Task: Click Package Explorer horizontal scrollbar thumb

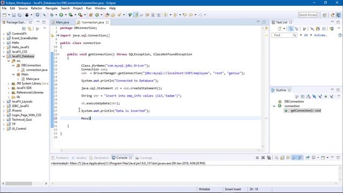Action: click(19, 183)
